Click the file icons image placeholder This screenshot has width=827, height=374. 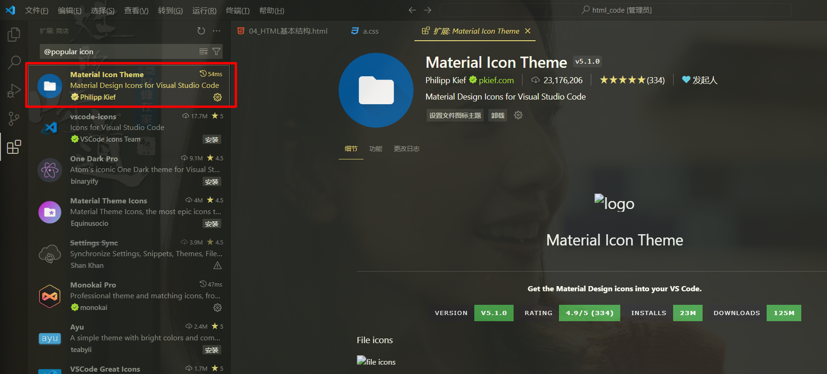tap(376, 361)
